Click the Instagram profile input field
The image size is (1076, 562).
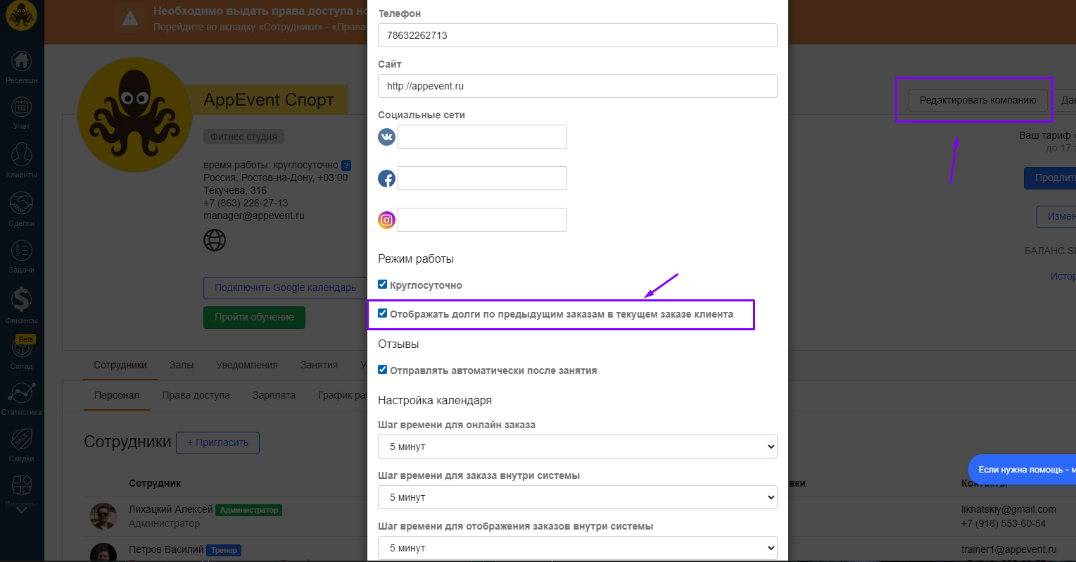tap(482, 220)
